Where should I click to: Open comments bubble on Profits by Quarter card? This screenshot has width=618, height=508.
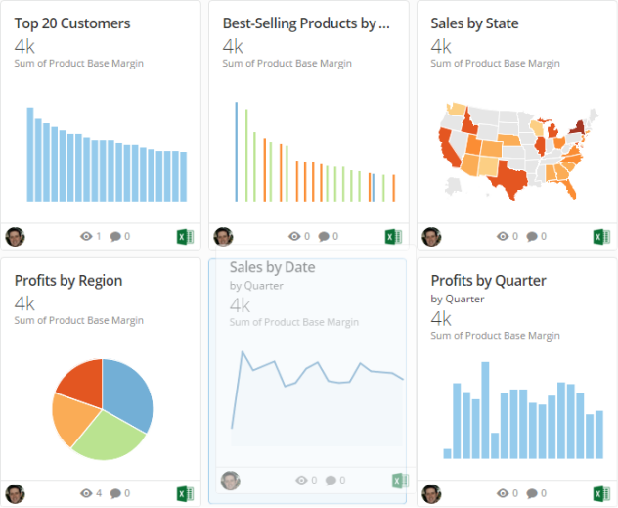point(532,493)
